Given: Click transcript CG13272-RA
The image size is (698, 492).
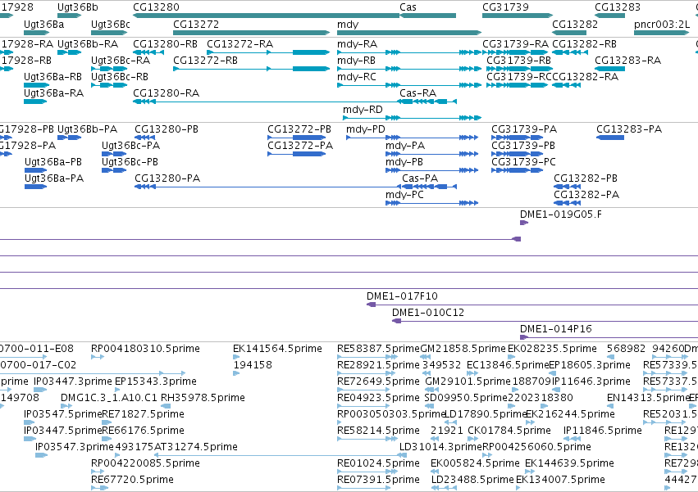Looking at the screenshot, I should (x=240, y=44).
